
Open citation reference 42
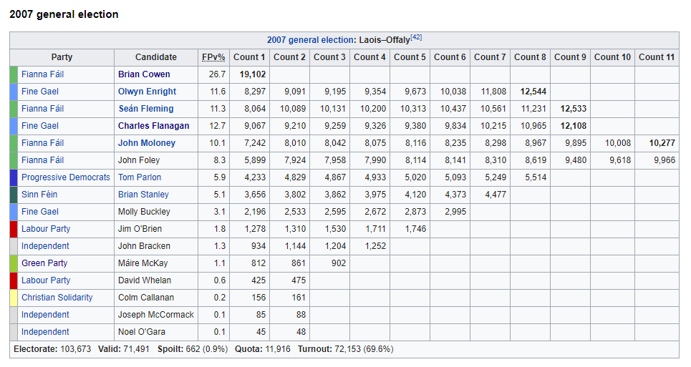click(416, 37)
